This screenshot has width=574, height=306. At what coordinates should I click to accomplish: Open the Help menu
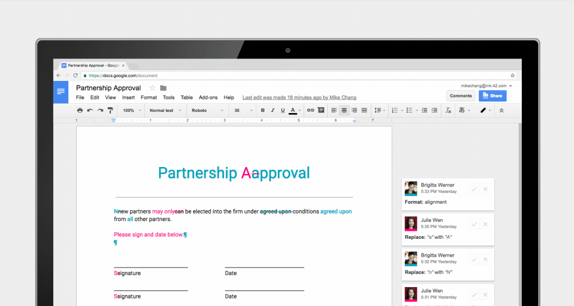229,98
